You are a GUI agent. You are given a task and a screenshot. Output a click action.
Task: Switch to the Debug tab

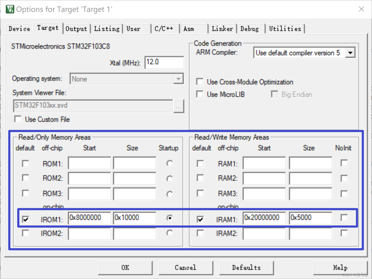click(x=249, y=29)
